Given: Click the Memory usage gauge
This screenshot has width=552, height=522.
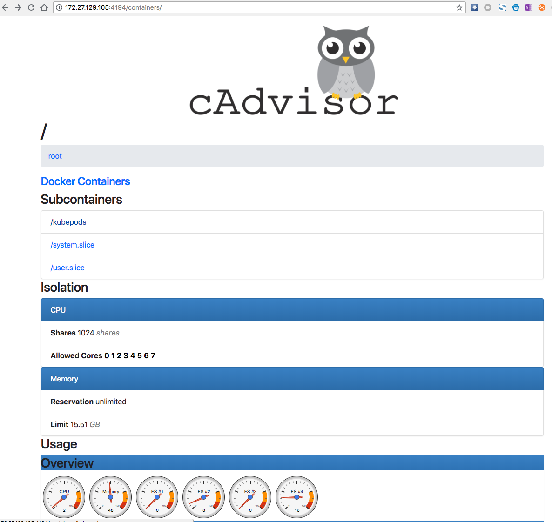Looking at the screenshot, I should pos(111,497).
